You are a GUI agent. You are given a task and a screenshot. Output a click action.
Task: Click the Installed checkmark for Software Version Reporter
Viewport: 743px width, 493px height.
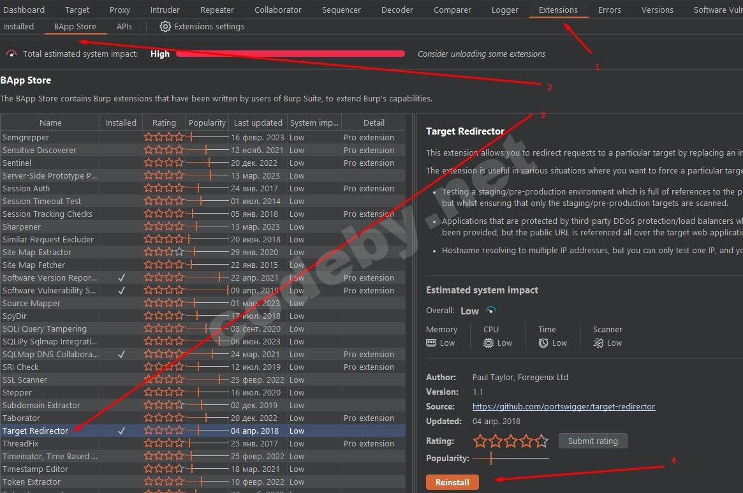121,277
